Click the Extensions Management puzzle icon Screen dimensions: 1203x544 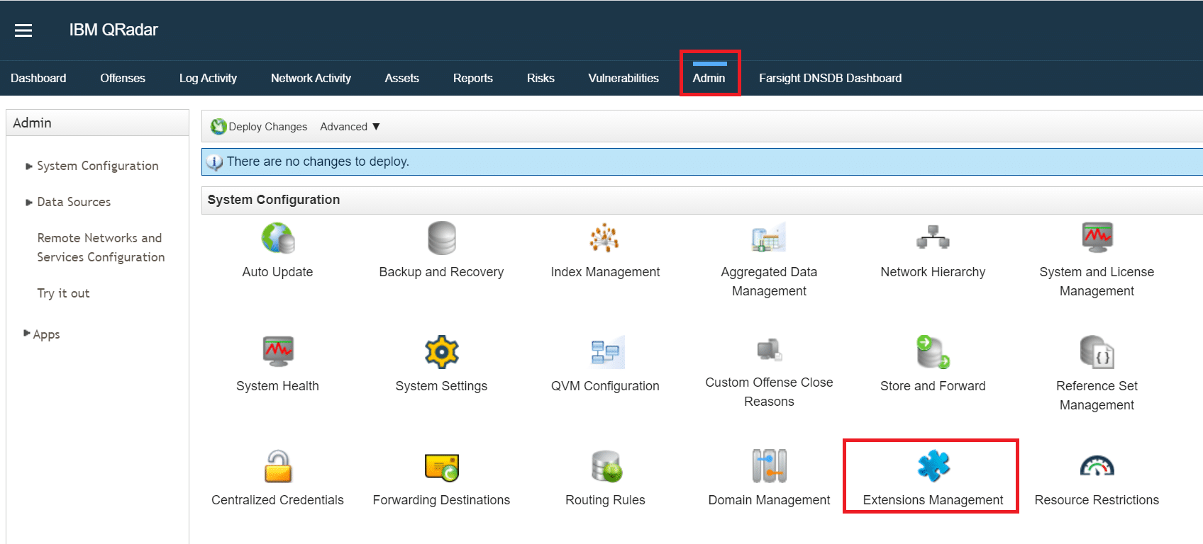tap(933, 466)
